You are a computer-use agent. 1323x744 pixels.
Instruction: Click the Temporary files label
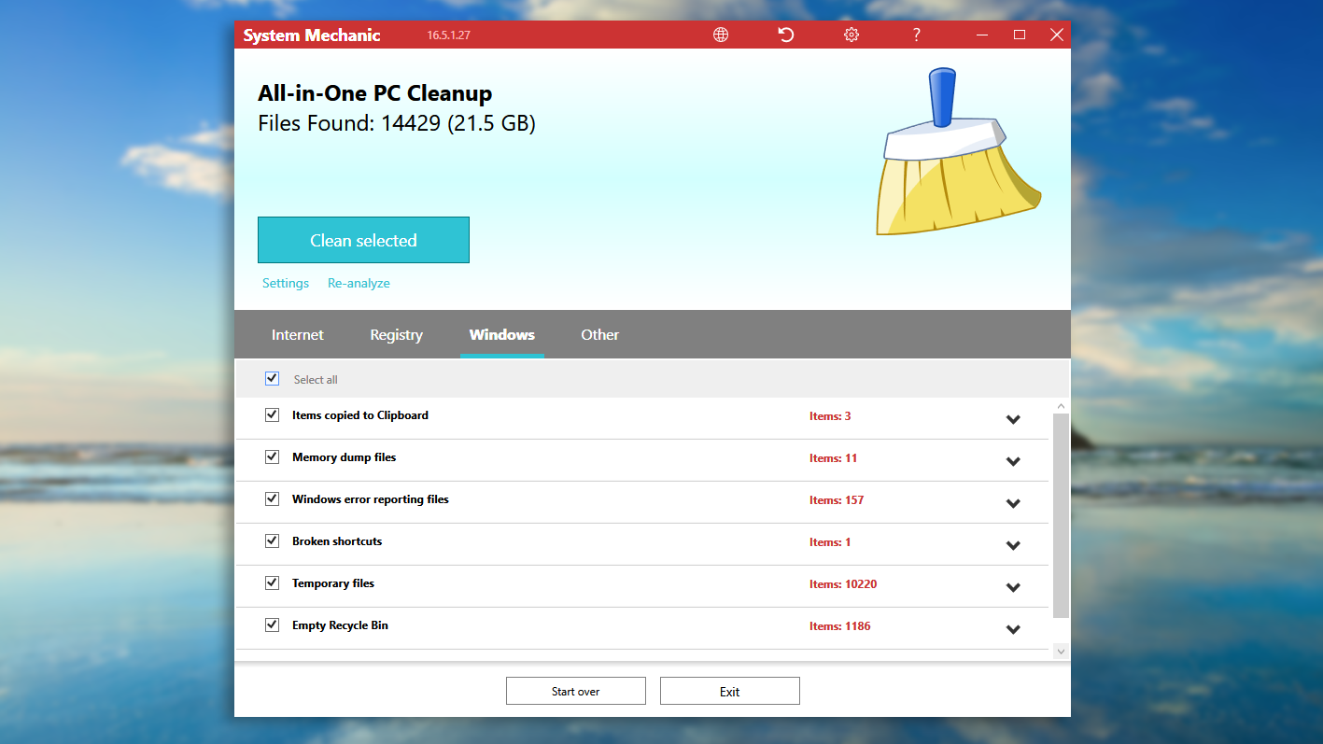[333, 583]
